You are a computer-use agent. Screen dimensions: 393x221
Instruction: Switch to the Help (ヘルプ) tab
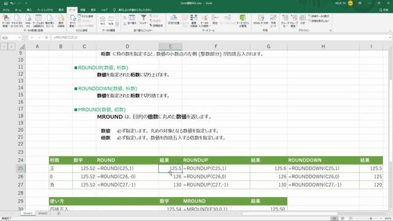pos(104,10)
